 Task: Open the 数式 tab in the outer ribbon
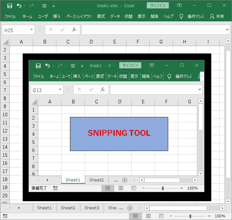tap(101, 16)
